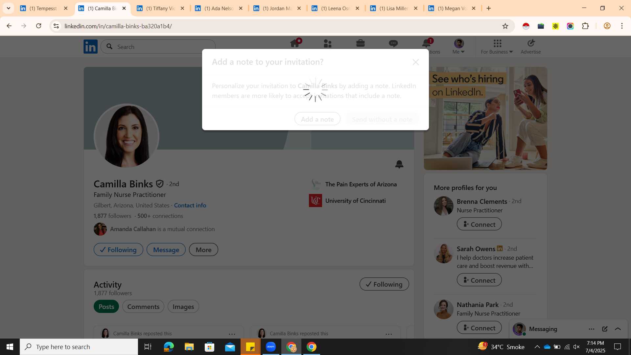
Task: Bookmark this page with the star icon
Action: (505, 26)
